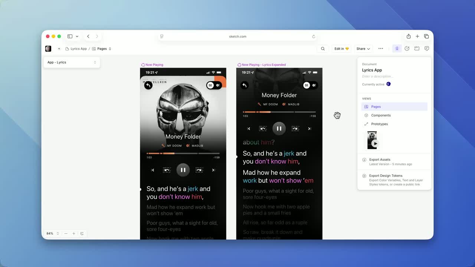Click the song progress bar in Now Playing artboard
475x267 pixels.
click(x=183, y=153)
